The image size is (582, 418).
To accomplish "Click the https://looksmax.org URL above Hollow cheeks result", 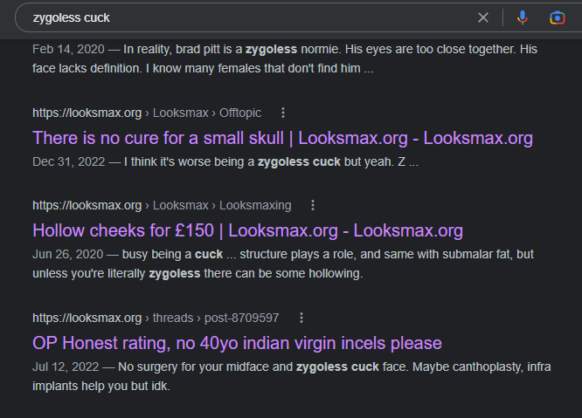I will 87,205.
